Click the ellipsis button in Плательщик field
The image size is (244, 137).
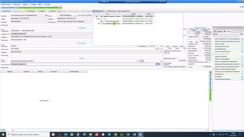click(x=161, y=64)
